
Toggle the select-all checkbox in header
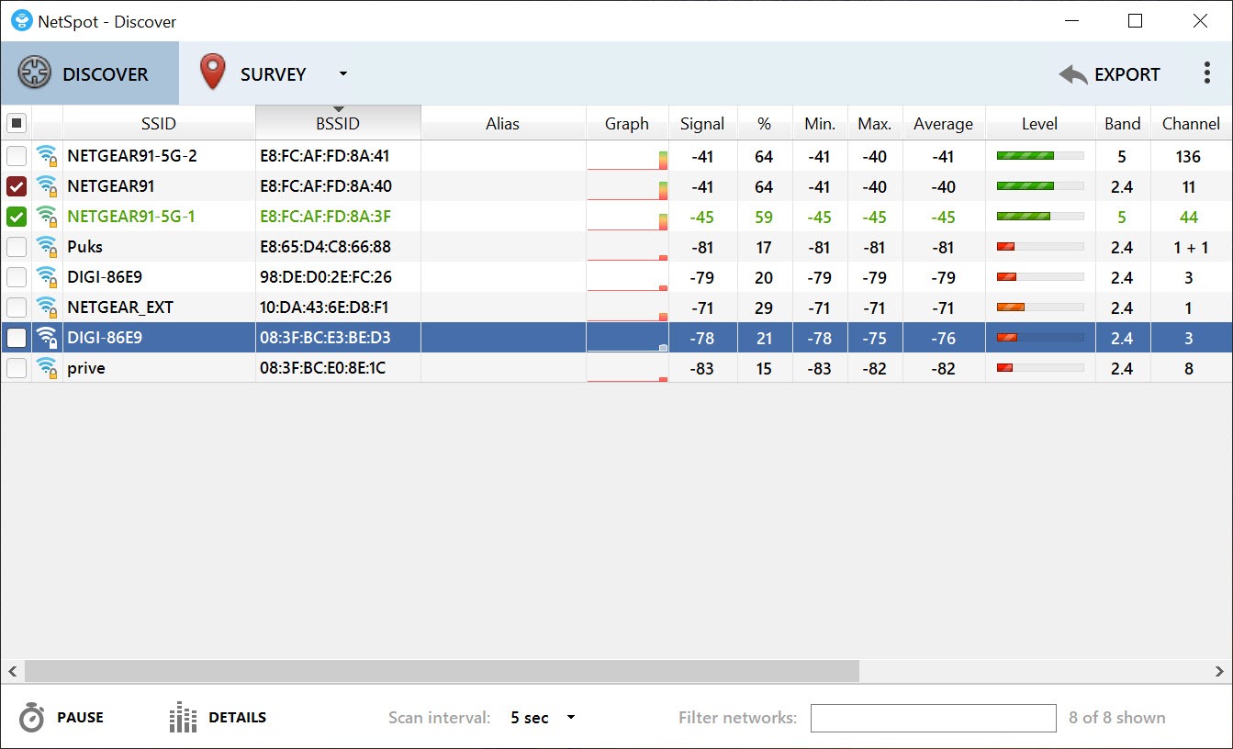pyautogui.click(x=17, y=123)
